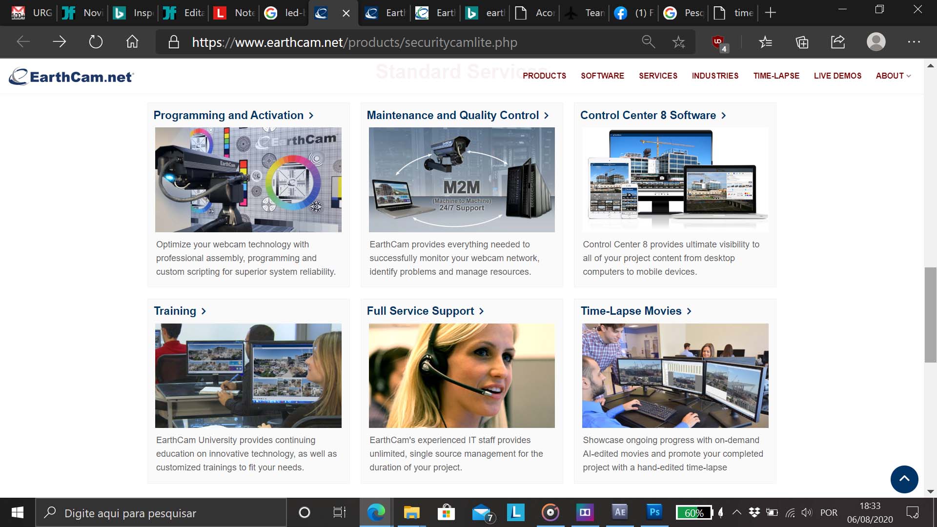Show hidden tray icons chevron
The width and height of the screenshot is (937, 527).
737,512
